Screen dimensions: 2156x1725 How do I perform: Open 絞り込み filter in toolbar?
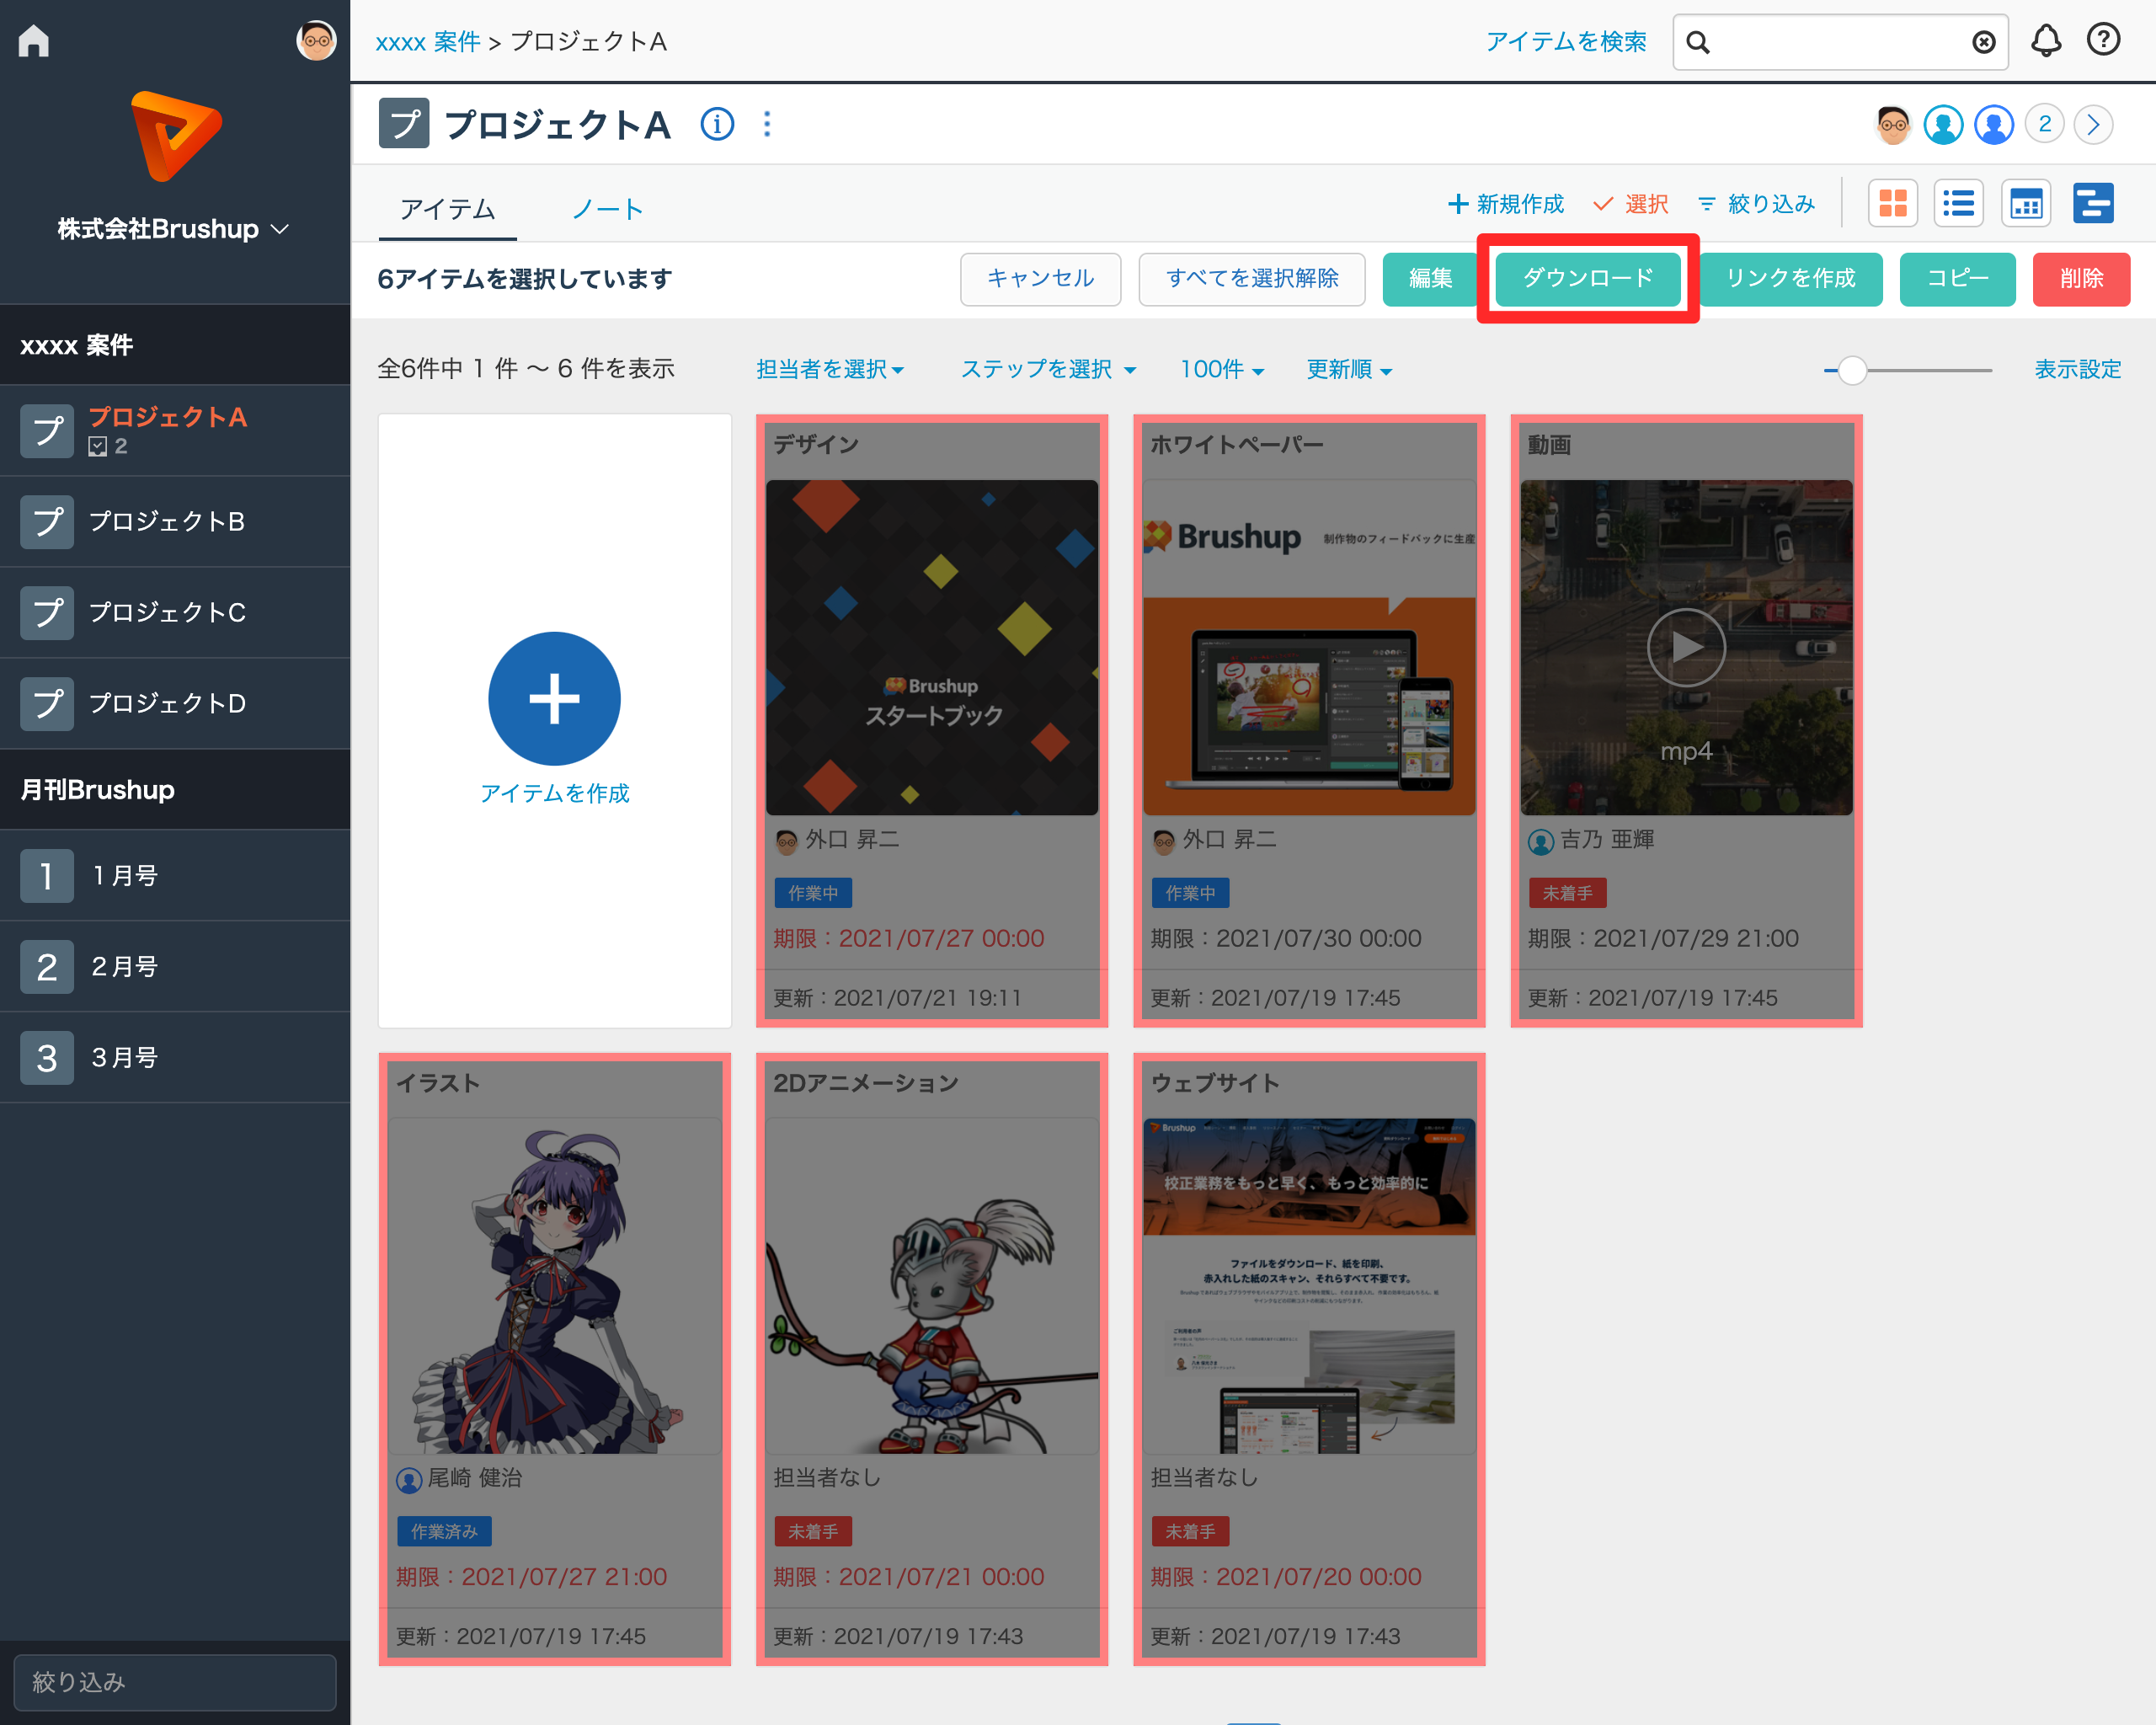click(x=1756, y=204)
